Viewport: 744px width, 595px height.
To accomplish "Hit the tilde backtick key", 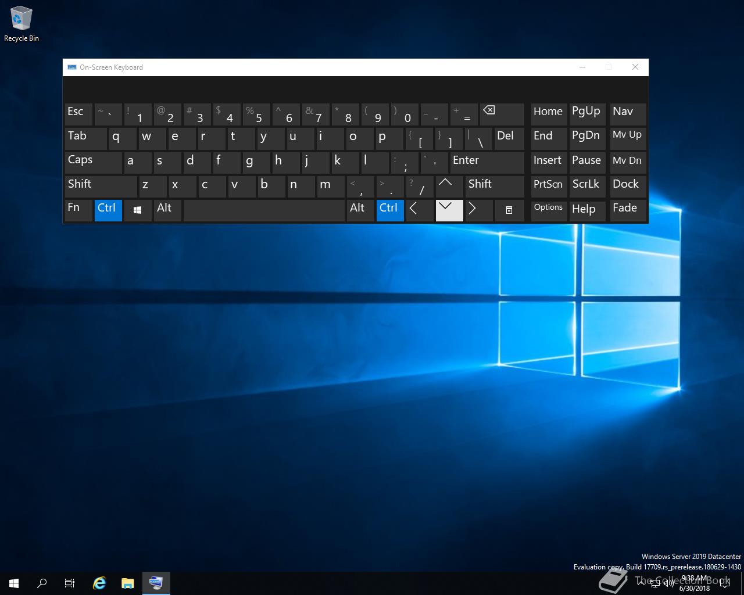I will tap(108, 114).
